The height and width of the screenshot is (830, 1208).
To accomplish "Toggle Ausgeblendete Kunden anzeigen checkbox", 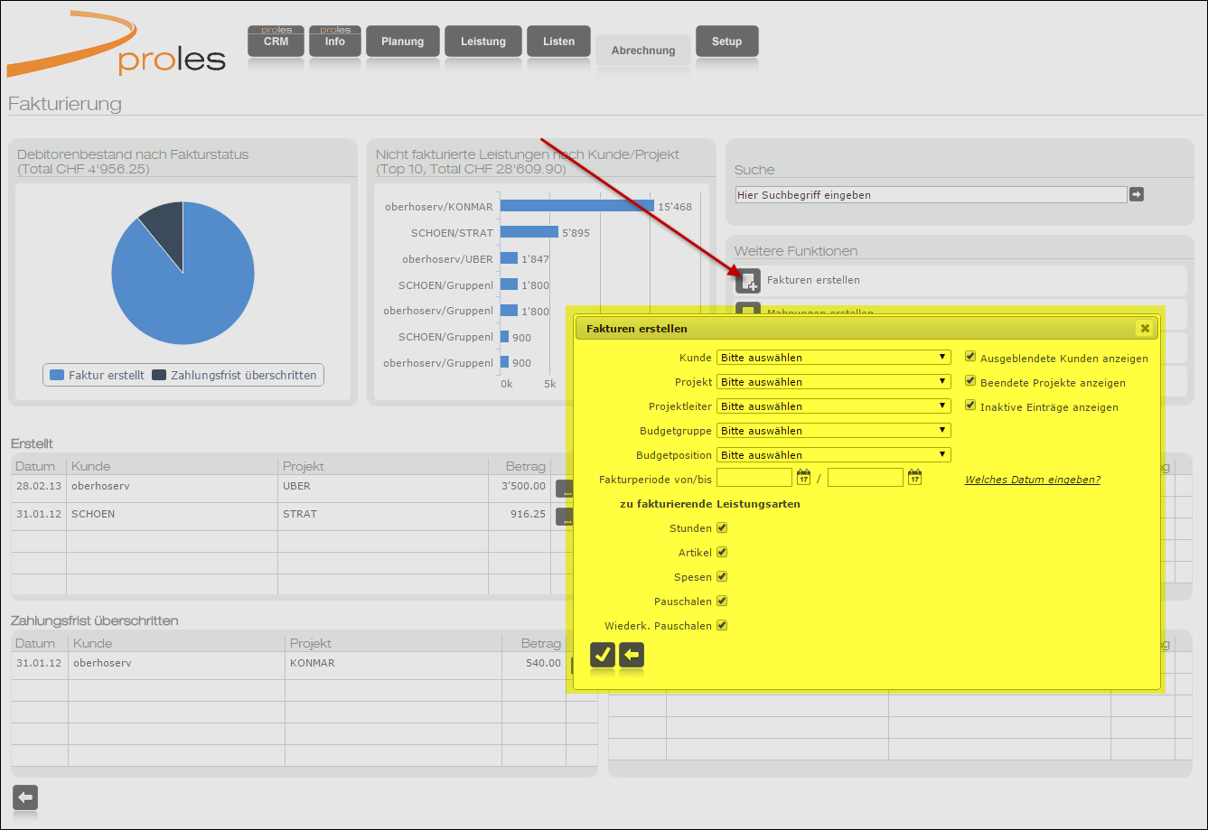I will point(970,358).
